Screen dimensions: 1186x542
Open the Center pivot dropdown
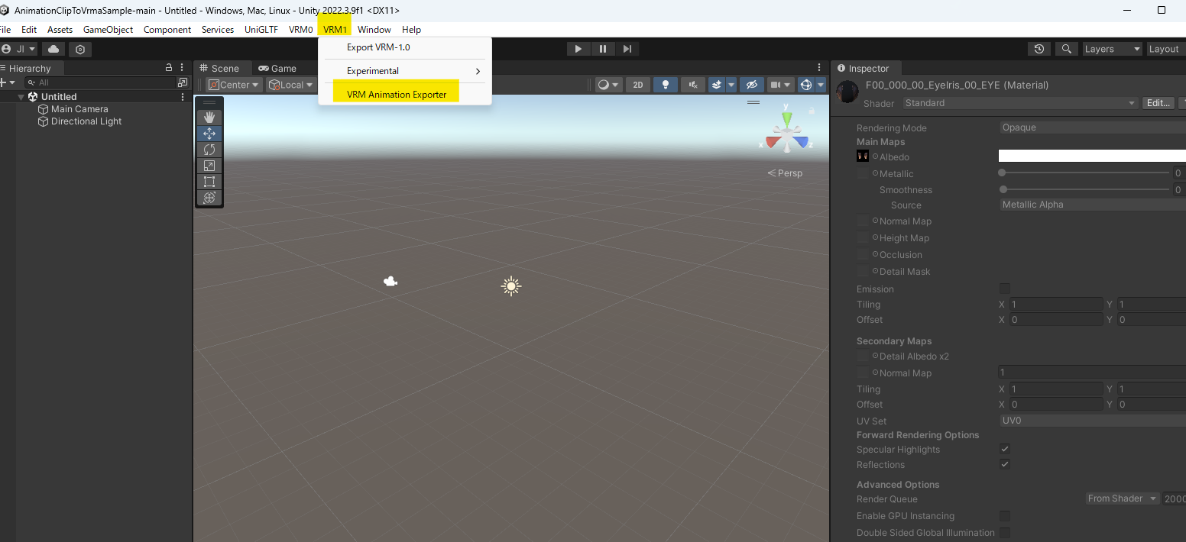[x=234, y=85]
